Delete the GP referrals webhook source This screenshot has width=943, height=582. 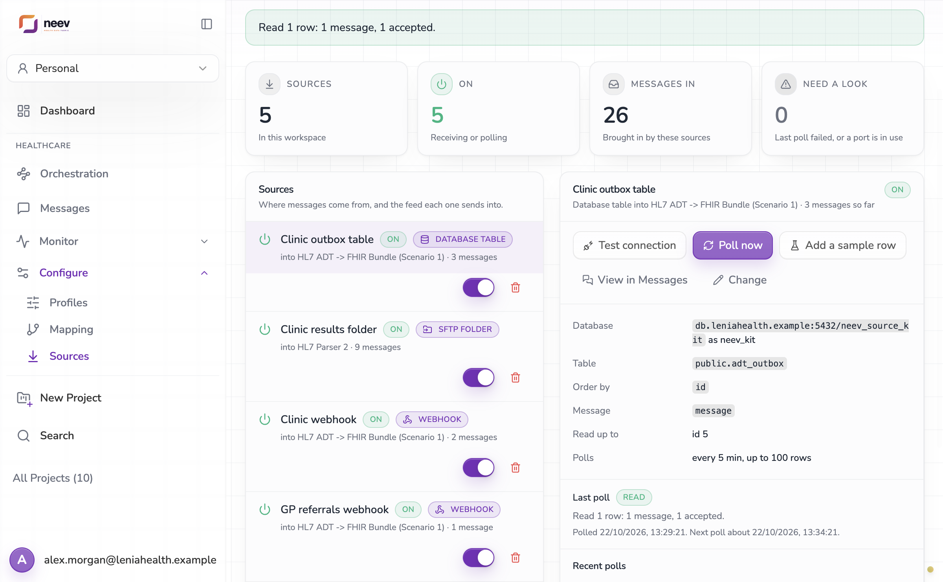coord(516,558)
